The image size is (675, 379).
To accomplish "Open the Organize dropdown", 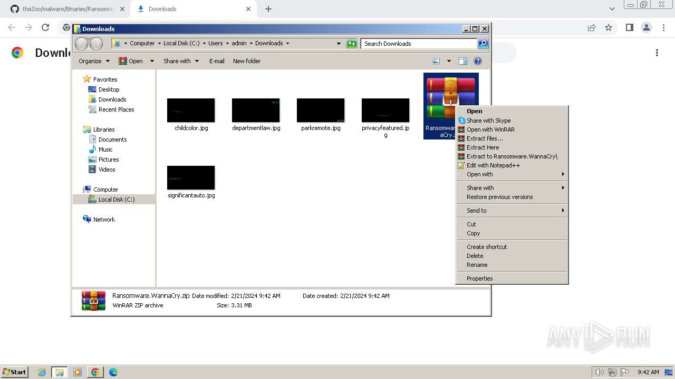I will click(x=94, y=61).
